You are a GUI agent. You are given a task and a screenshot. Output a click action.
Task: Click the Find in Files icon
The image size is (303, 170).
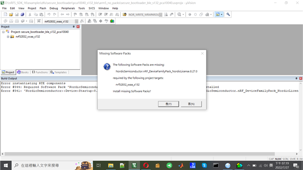(125, 15)
